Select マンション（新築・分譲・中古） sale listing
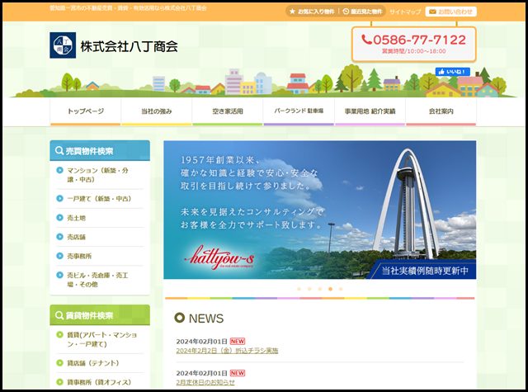Viewport: 528px width, 392px height. point(97,175)
